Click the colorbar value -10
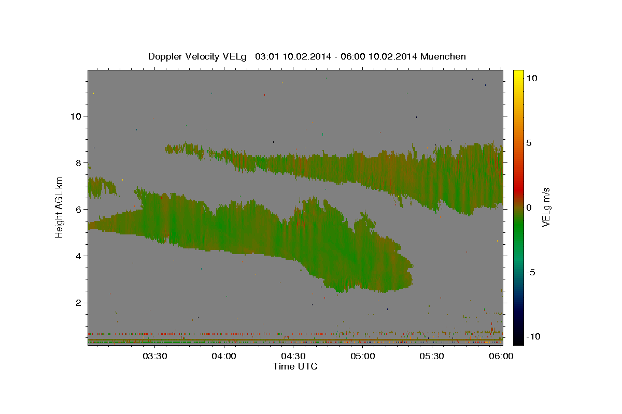This screenshot has height=414, width=622. click(x=533, y=336)
